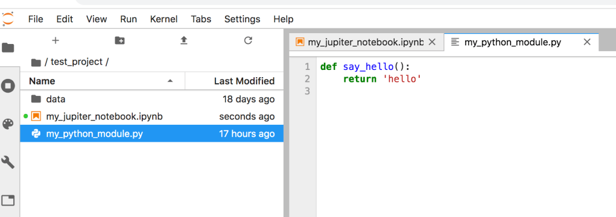The width and height of the screenshot is (616, 217).
Task: Click the 'hello' string literal
Action: coord(402,79)
